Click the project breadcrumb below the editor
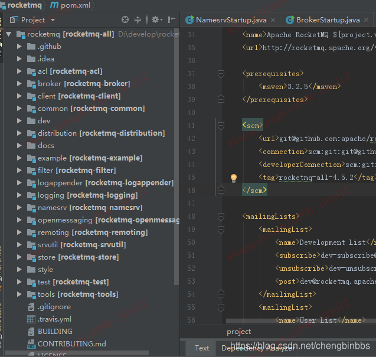Viewport: 376px width, 357px height. [238, 332]
